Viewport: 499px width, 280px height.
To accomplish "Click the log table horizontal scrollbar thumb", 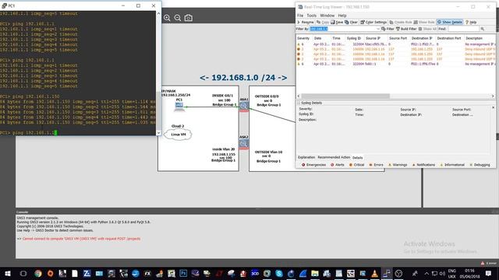I will [345, 96].
